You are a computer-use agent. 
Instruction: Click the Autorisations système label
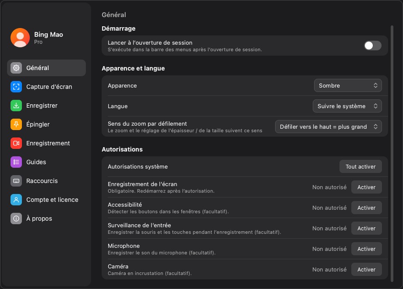pyautogui.click(x=138, y=167)
